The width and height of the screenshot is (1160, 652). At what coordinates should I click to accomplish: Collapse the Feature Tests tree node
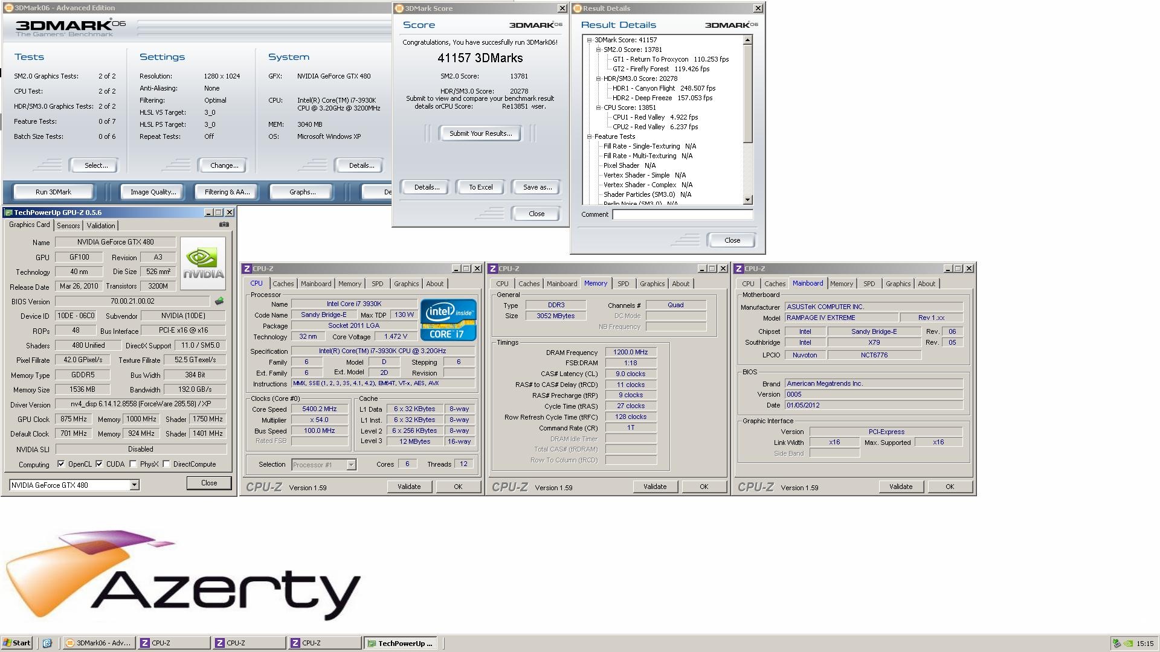(589, 136)
